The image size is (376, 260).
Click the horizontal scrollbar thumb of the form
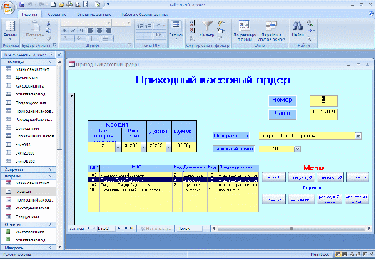[x=291, y=229]
